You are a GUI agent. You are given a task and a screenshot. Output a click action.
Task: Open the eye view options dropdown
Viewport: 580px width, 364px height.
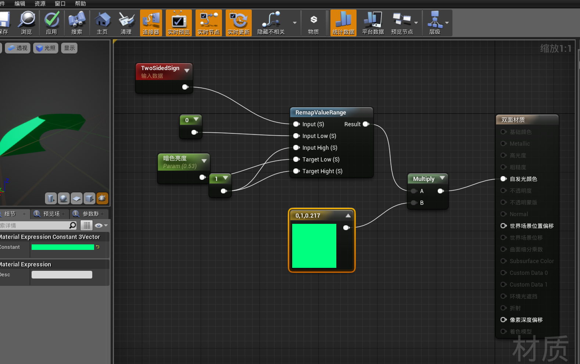point(101,225)
